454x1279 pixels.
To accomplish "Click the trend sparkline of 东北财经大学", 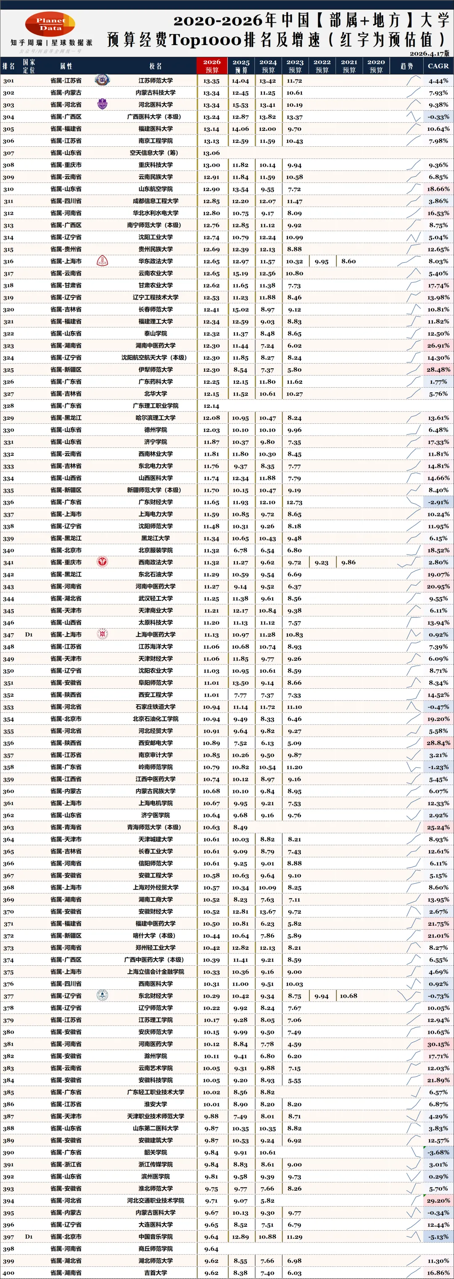I will pyautogui.click(x=409, y=996).
